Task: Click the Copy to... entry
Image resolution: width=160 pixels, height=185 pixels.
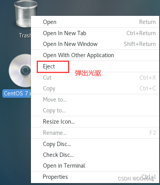Action: (x=95, y=110)
